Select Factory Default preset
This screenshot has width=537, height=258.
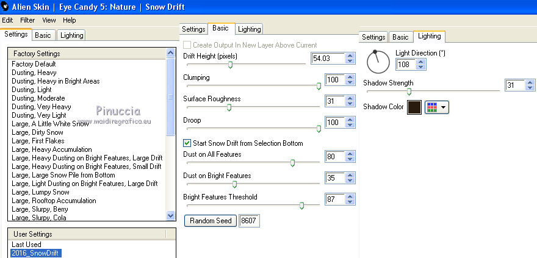click(34, 64)
